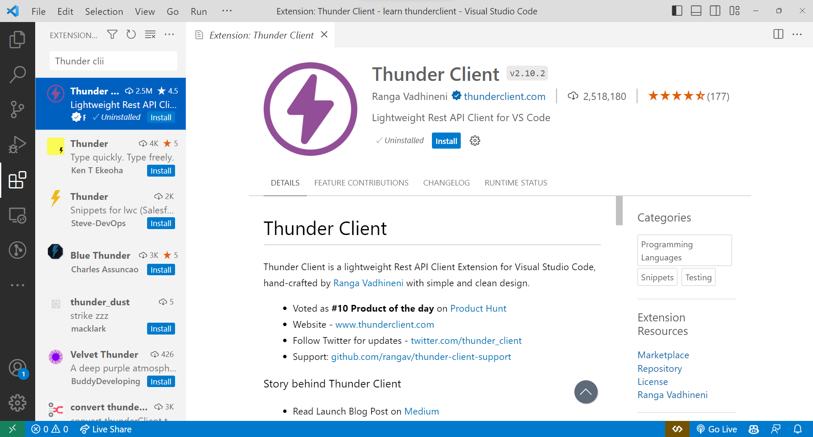
Task: Show errors and warnings in status bar
Action: [50, 429]
